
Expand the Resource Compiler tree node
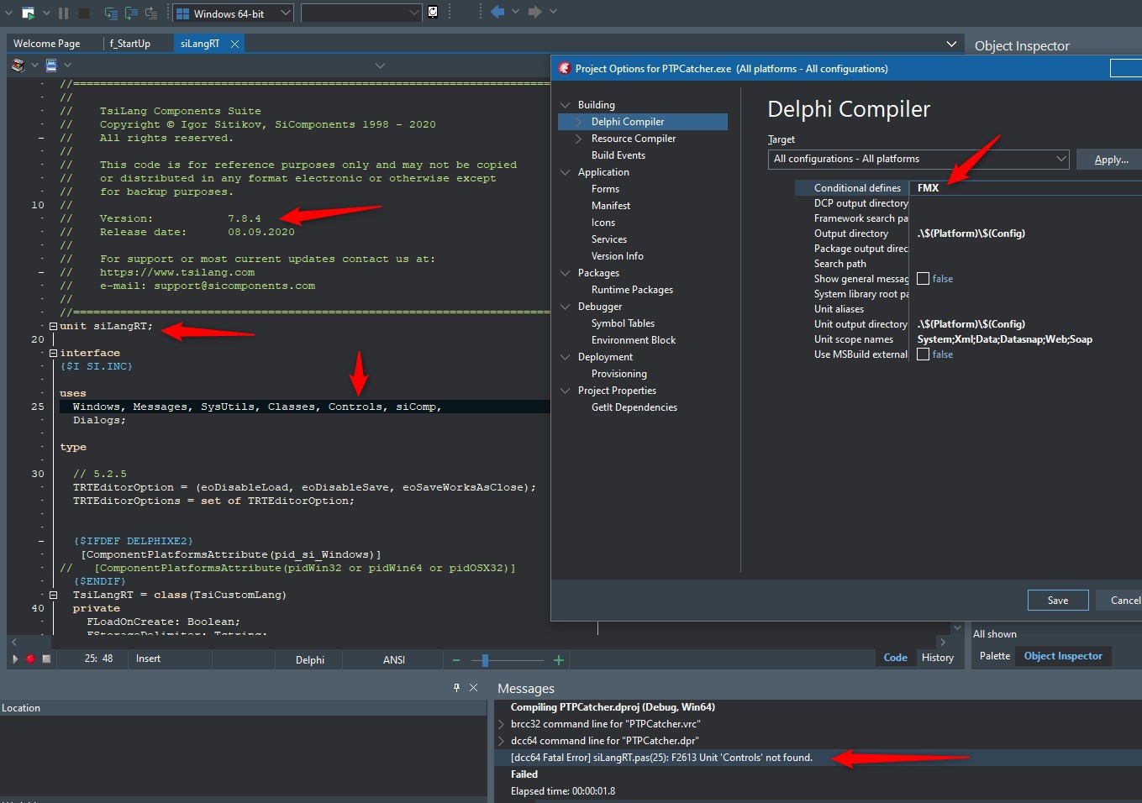click(x=578, y=139)
